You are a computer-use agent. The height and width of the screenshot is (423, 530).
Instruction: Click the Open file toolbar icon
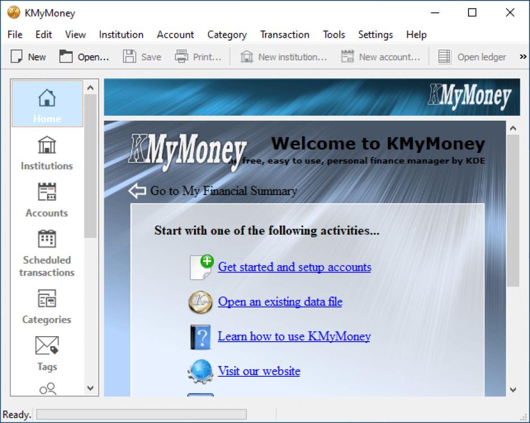66,56
